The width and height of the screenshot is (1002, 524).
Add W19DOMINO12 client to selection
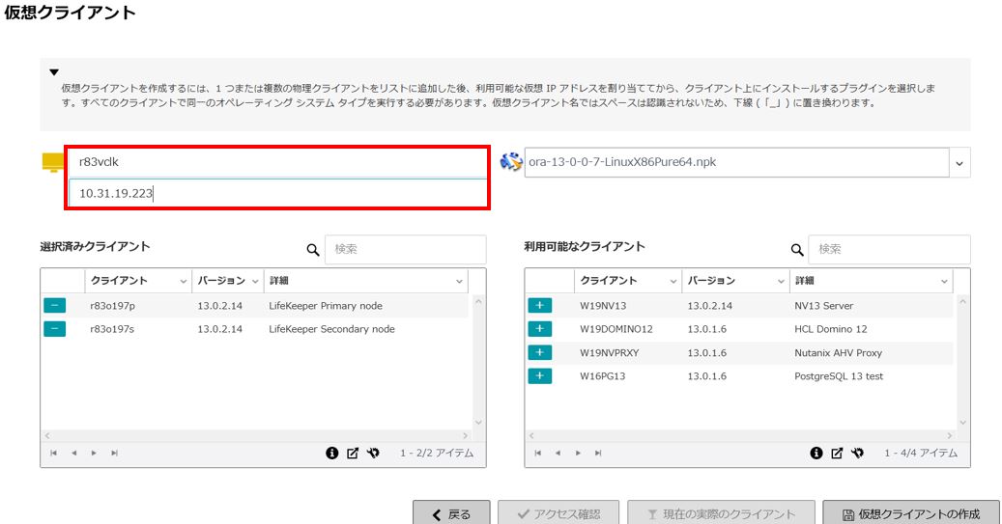click(539, 329)
